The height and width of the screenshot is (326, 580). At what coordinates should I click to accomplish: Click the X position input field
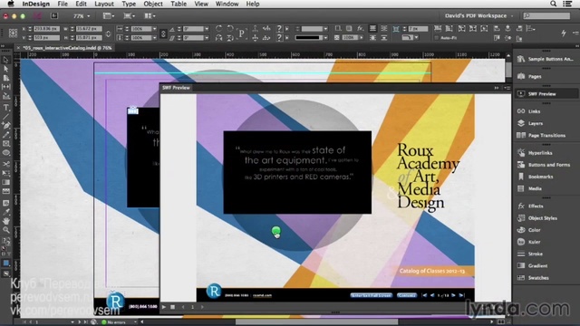(x=46, y=28)
